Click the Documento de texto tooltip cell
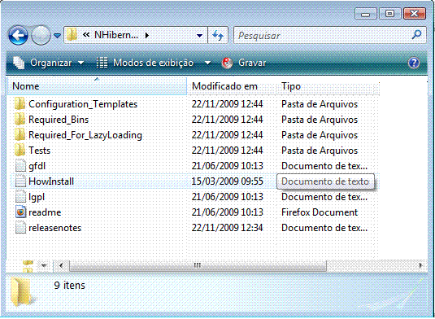 [x=325, y=181]
